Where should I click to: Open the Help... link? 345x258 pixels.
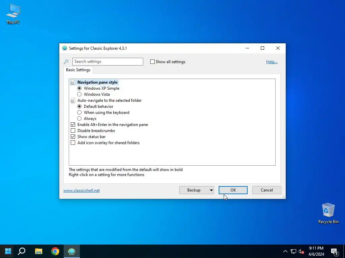[272, 62]
